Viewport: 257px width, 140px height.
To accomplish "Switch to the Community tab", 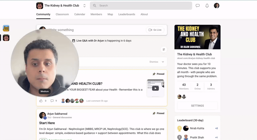I will (43, 14).
